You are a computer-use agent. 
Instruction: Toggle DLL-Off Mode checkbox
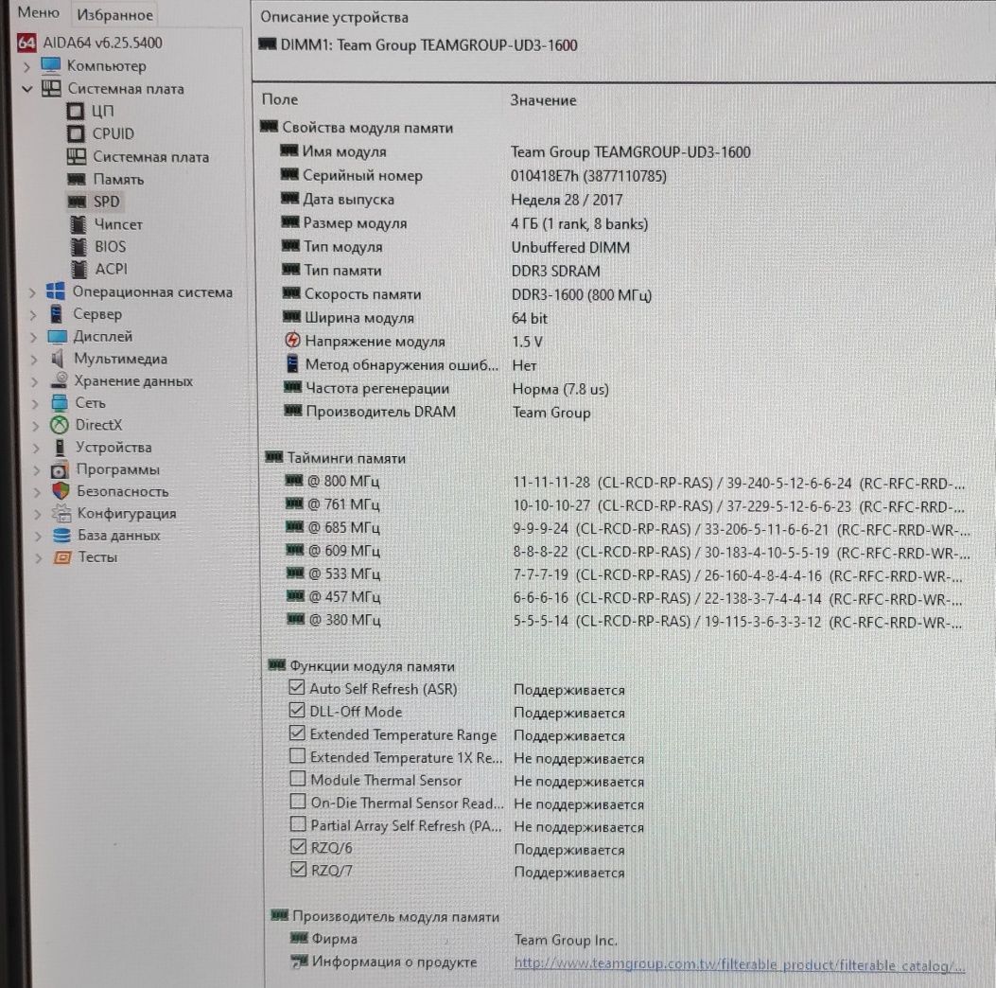[297, 711]
